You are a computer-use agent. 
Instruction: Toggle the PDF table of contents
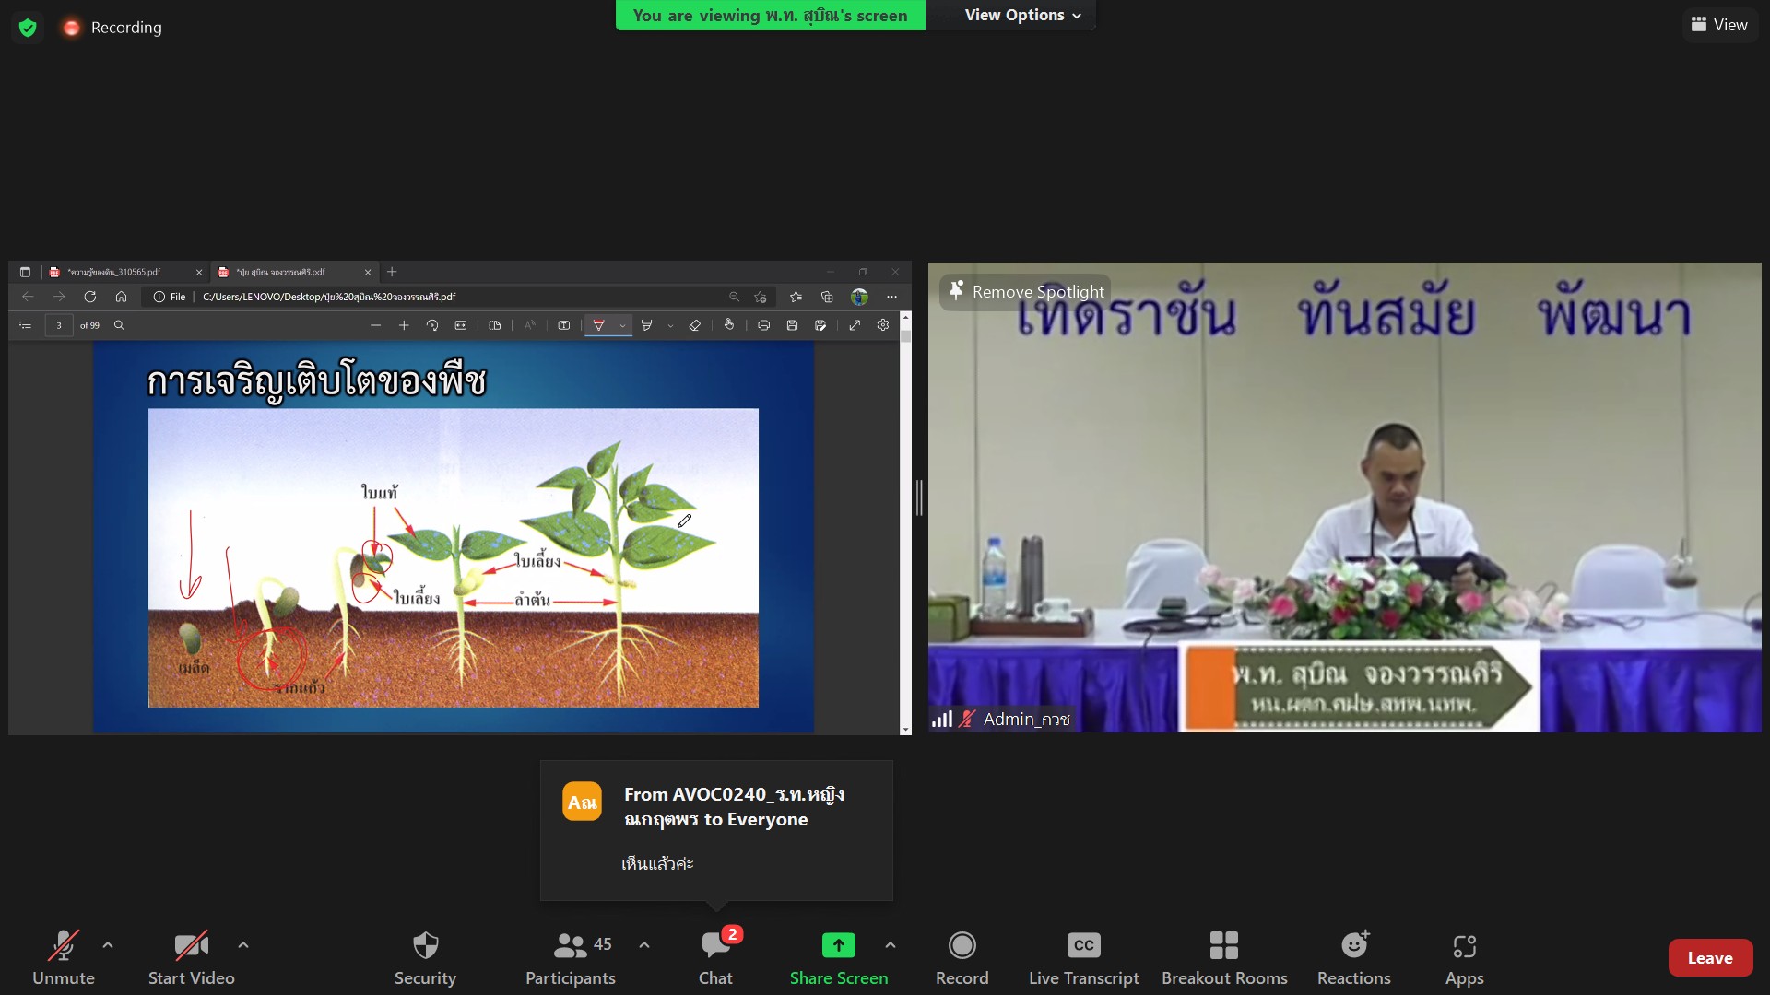tap(26, 325)
